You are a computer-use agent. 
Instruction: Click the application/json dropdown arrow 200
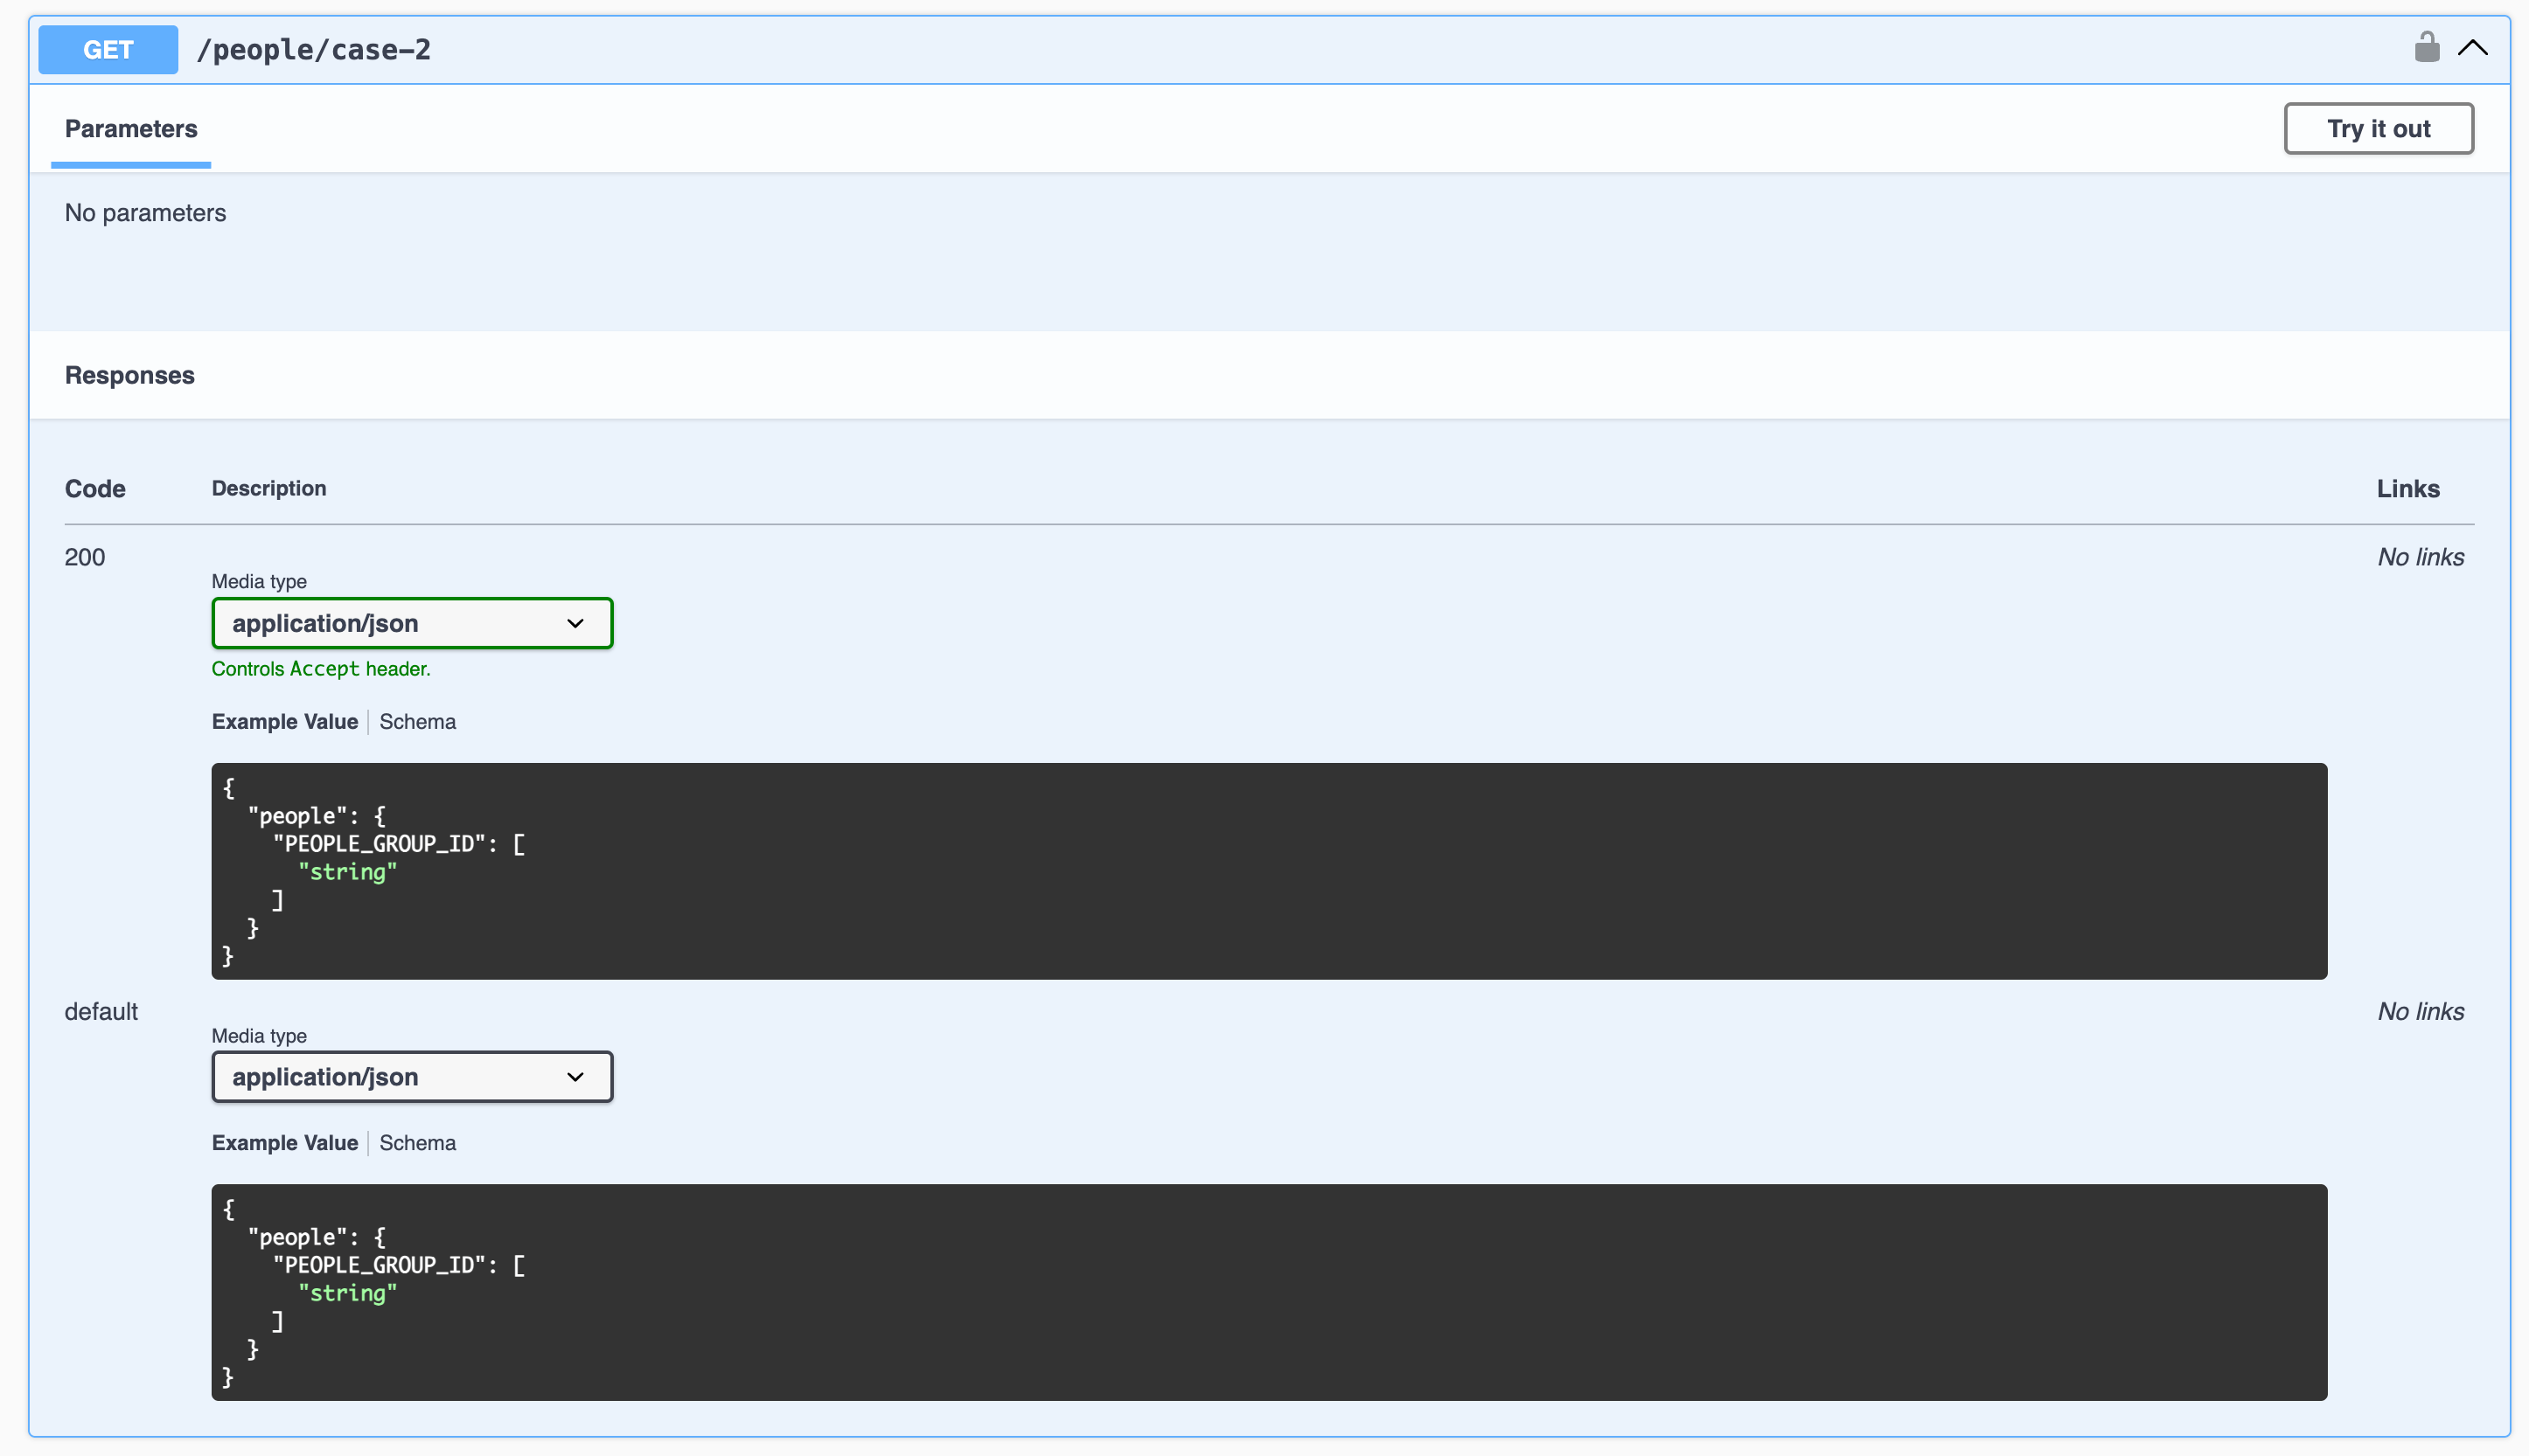click(x=573, y=623)
